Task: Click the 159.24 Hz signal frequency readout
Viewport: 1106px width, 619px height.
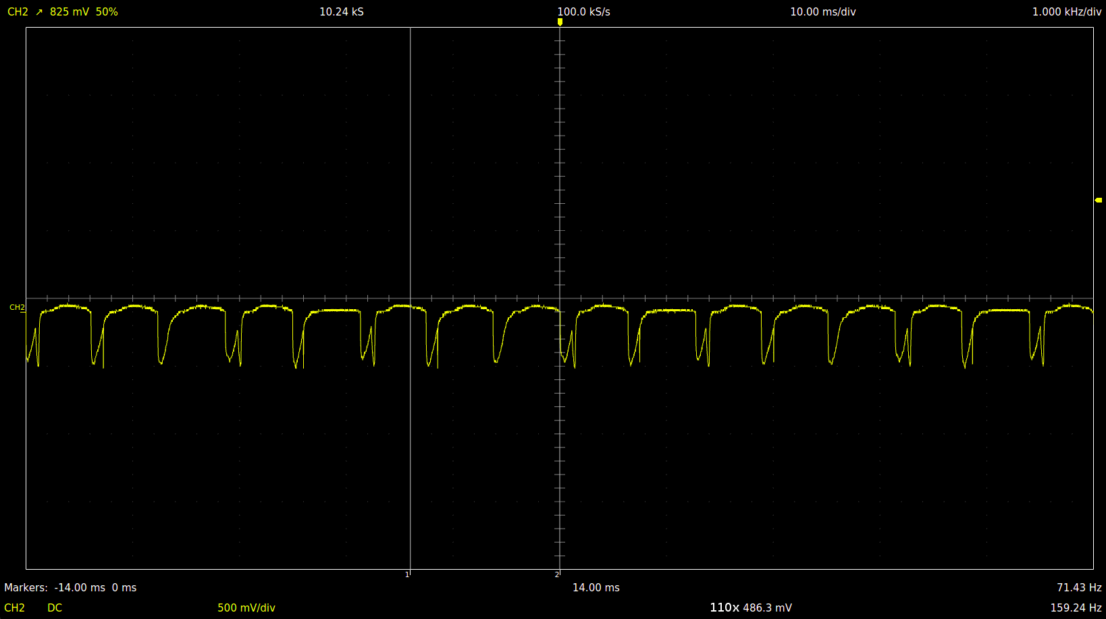Action: pos(1076,608)
